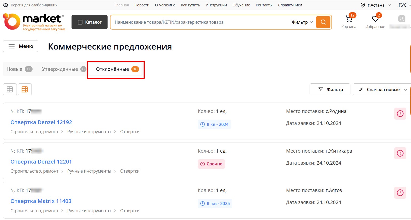
Task: Click the market logo to go home
Action: [34, 22]
